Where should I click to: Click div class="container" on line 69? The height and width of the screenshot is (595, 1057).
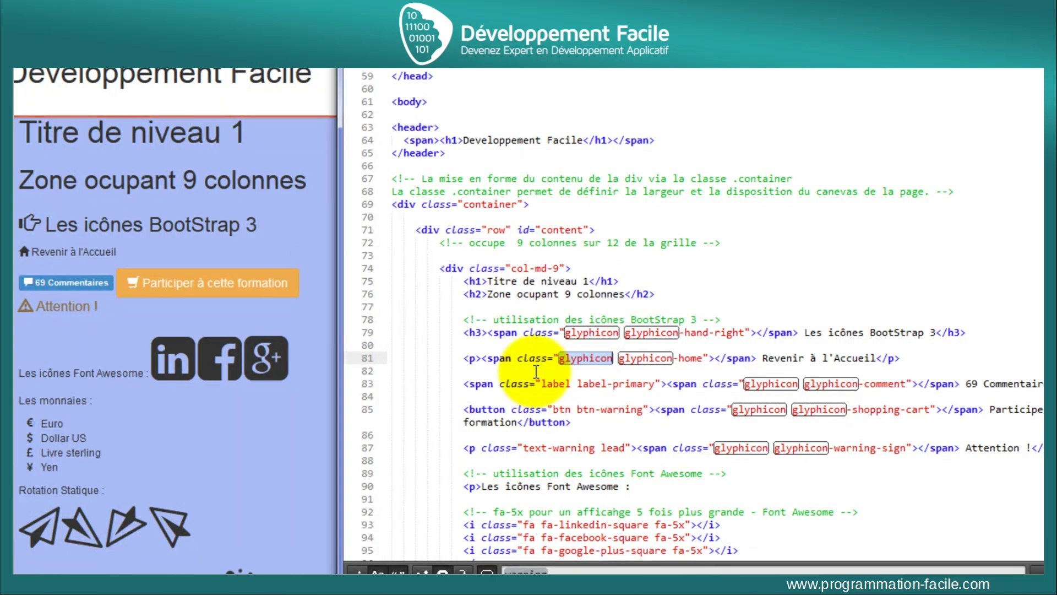pos(460,204)
